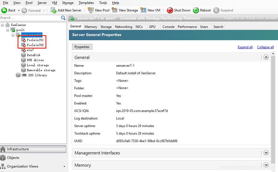Switch to the Storage tab

coord(106,27)
